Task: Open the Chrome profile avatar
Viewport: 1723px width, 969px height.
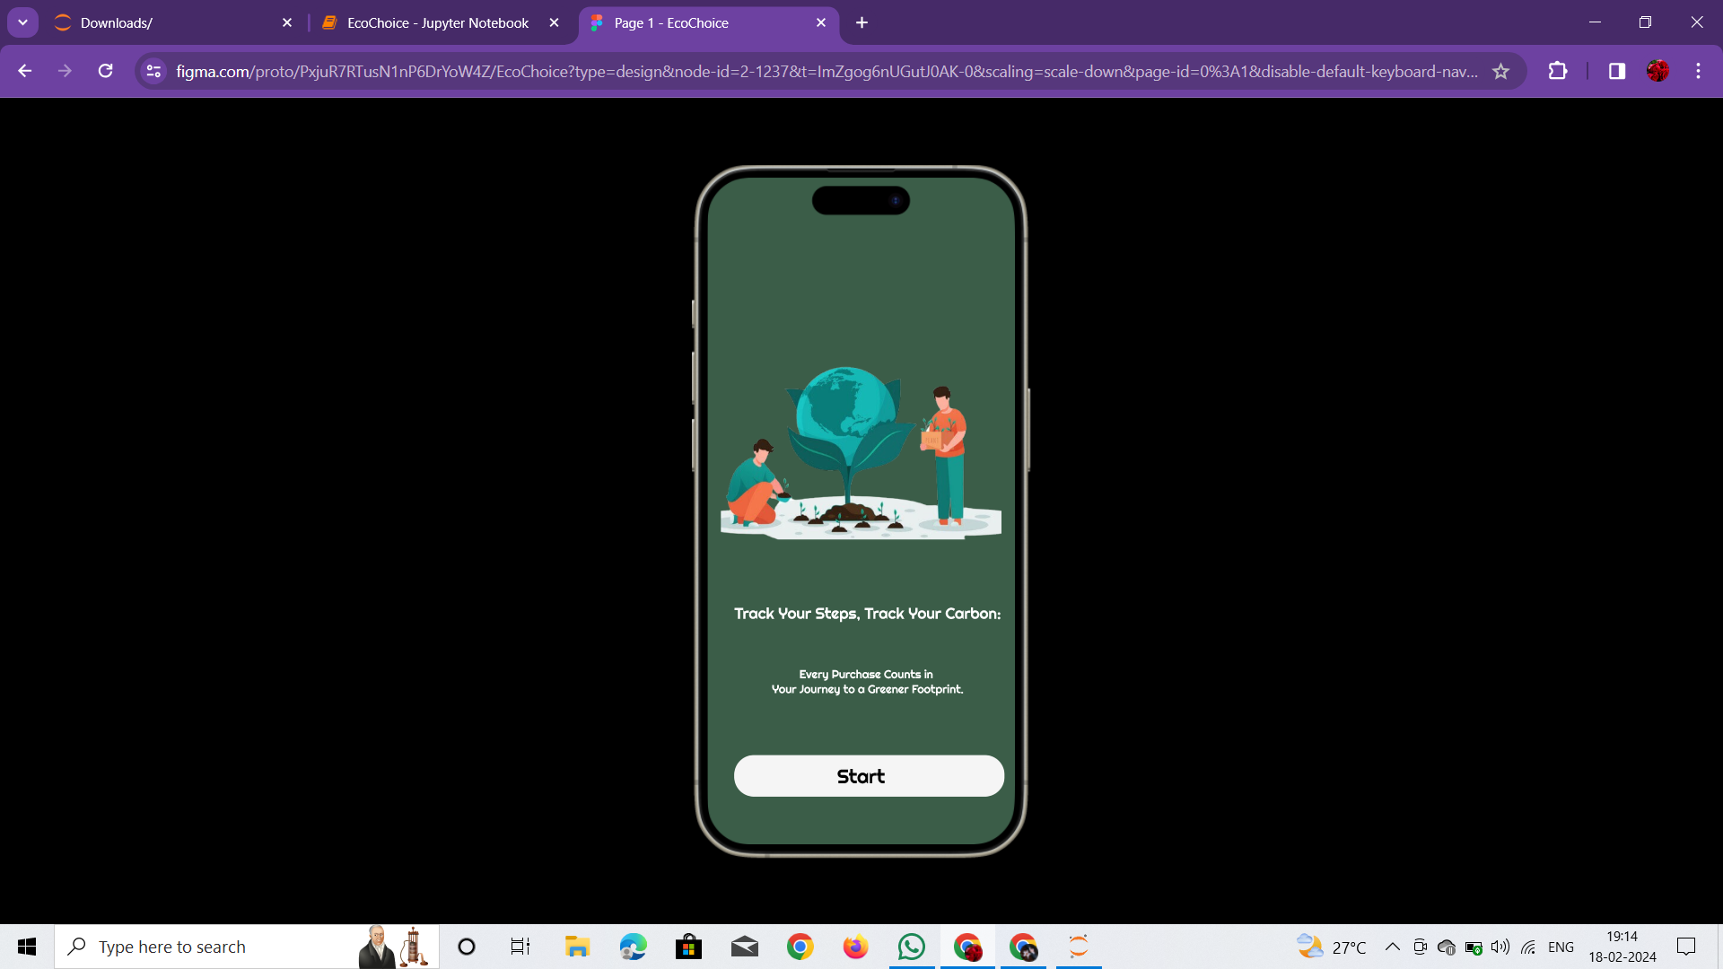Action: coord(1657,71)
